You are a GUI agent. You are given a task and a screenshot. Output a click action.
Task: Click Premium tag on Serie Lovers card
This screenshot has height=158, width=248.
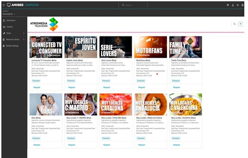tap(106, 81)
